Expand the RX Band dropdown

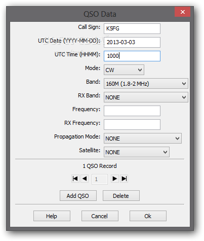tap(146, 97)
